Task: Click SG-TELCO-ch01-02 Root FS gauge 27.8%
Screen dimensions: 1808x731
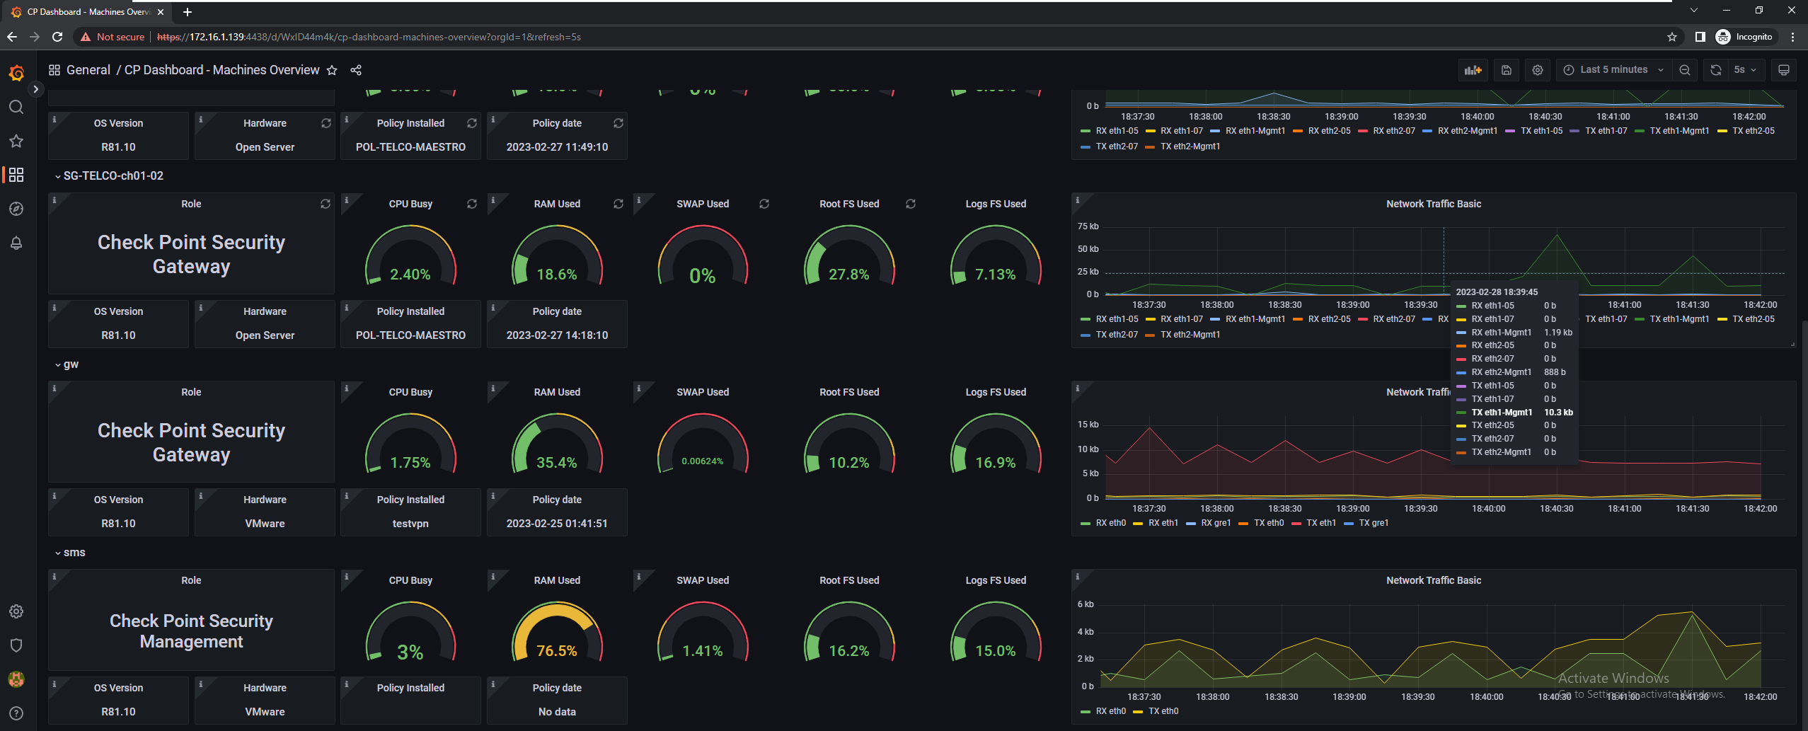Action: tap(849, 255)
